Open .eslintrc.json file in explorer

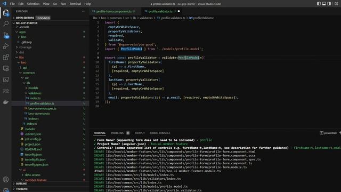pyautogui.click(x=33, y=134)
